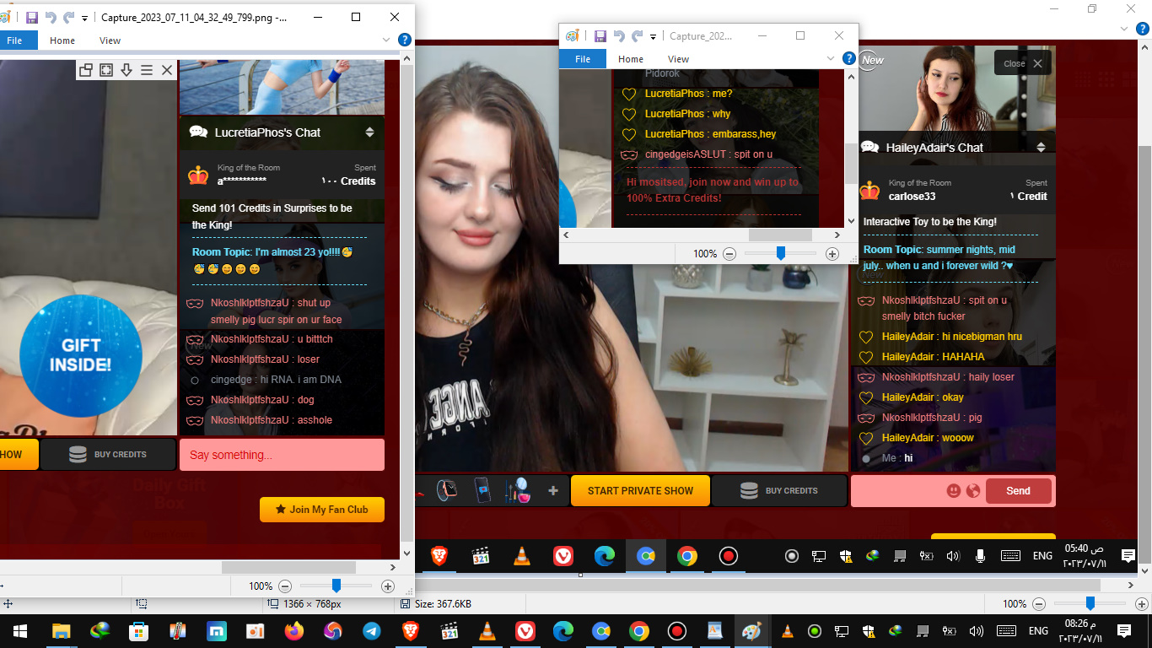Click Save icon in middle Paint window

pyautogui.click(x=600, y=36)
